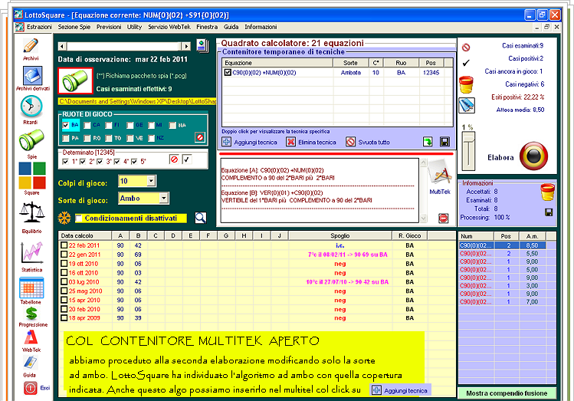The image size is (574, 401).
Task: Enable the RO ruota checkbox
Action: (x=87, y=138)
